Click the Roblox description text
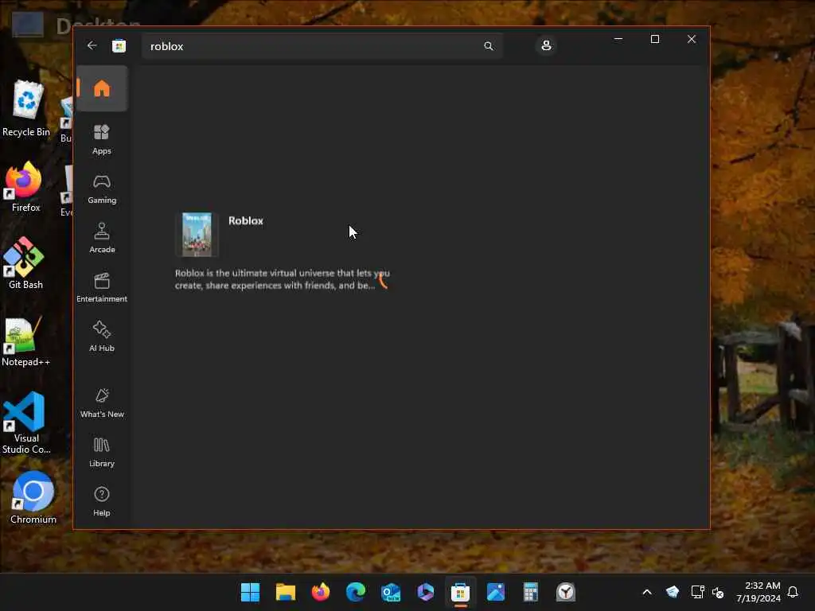This screenshot has width=815, height=611. [x=283, y=279]
